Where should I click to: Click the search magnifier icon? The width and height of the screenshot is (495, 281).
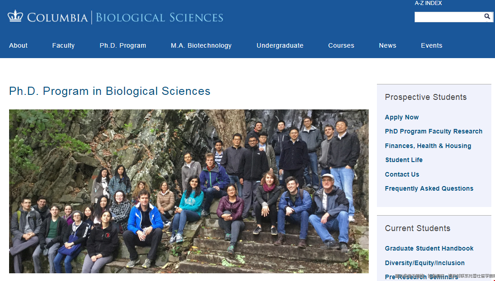tap(487, 17)
